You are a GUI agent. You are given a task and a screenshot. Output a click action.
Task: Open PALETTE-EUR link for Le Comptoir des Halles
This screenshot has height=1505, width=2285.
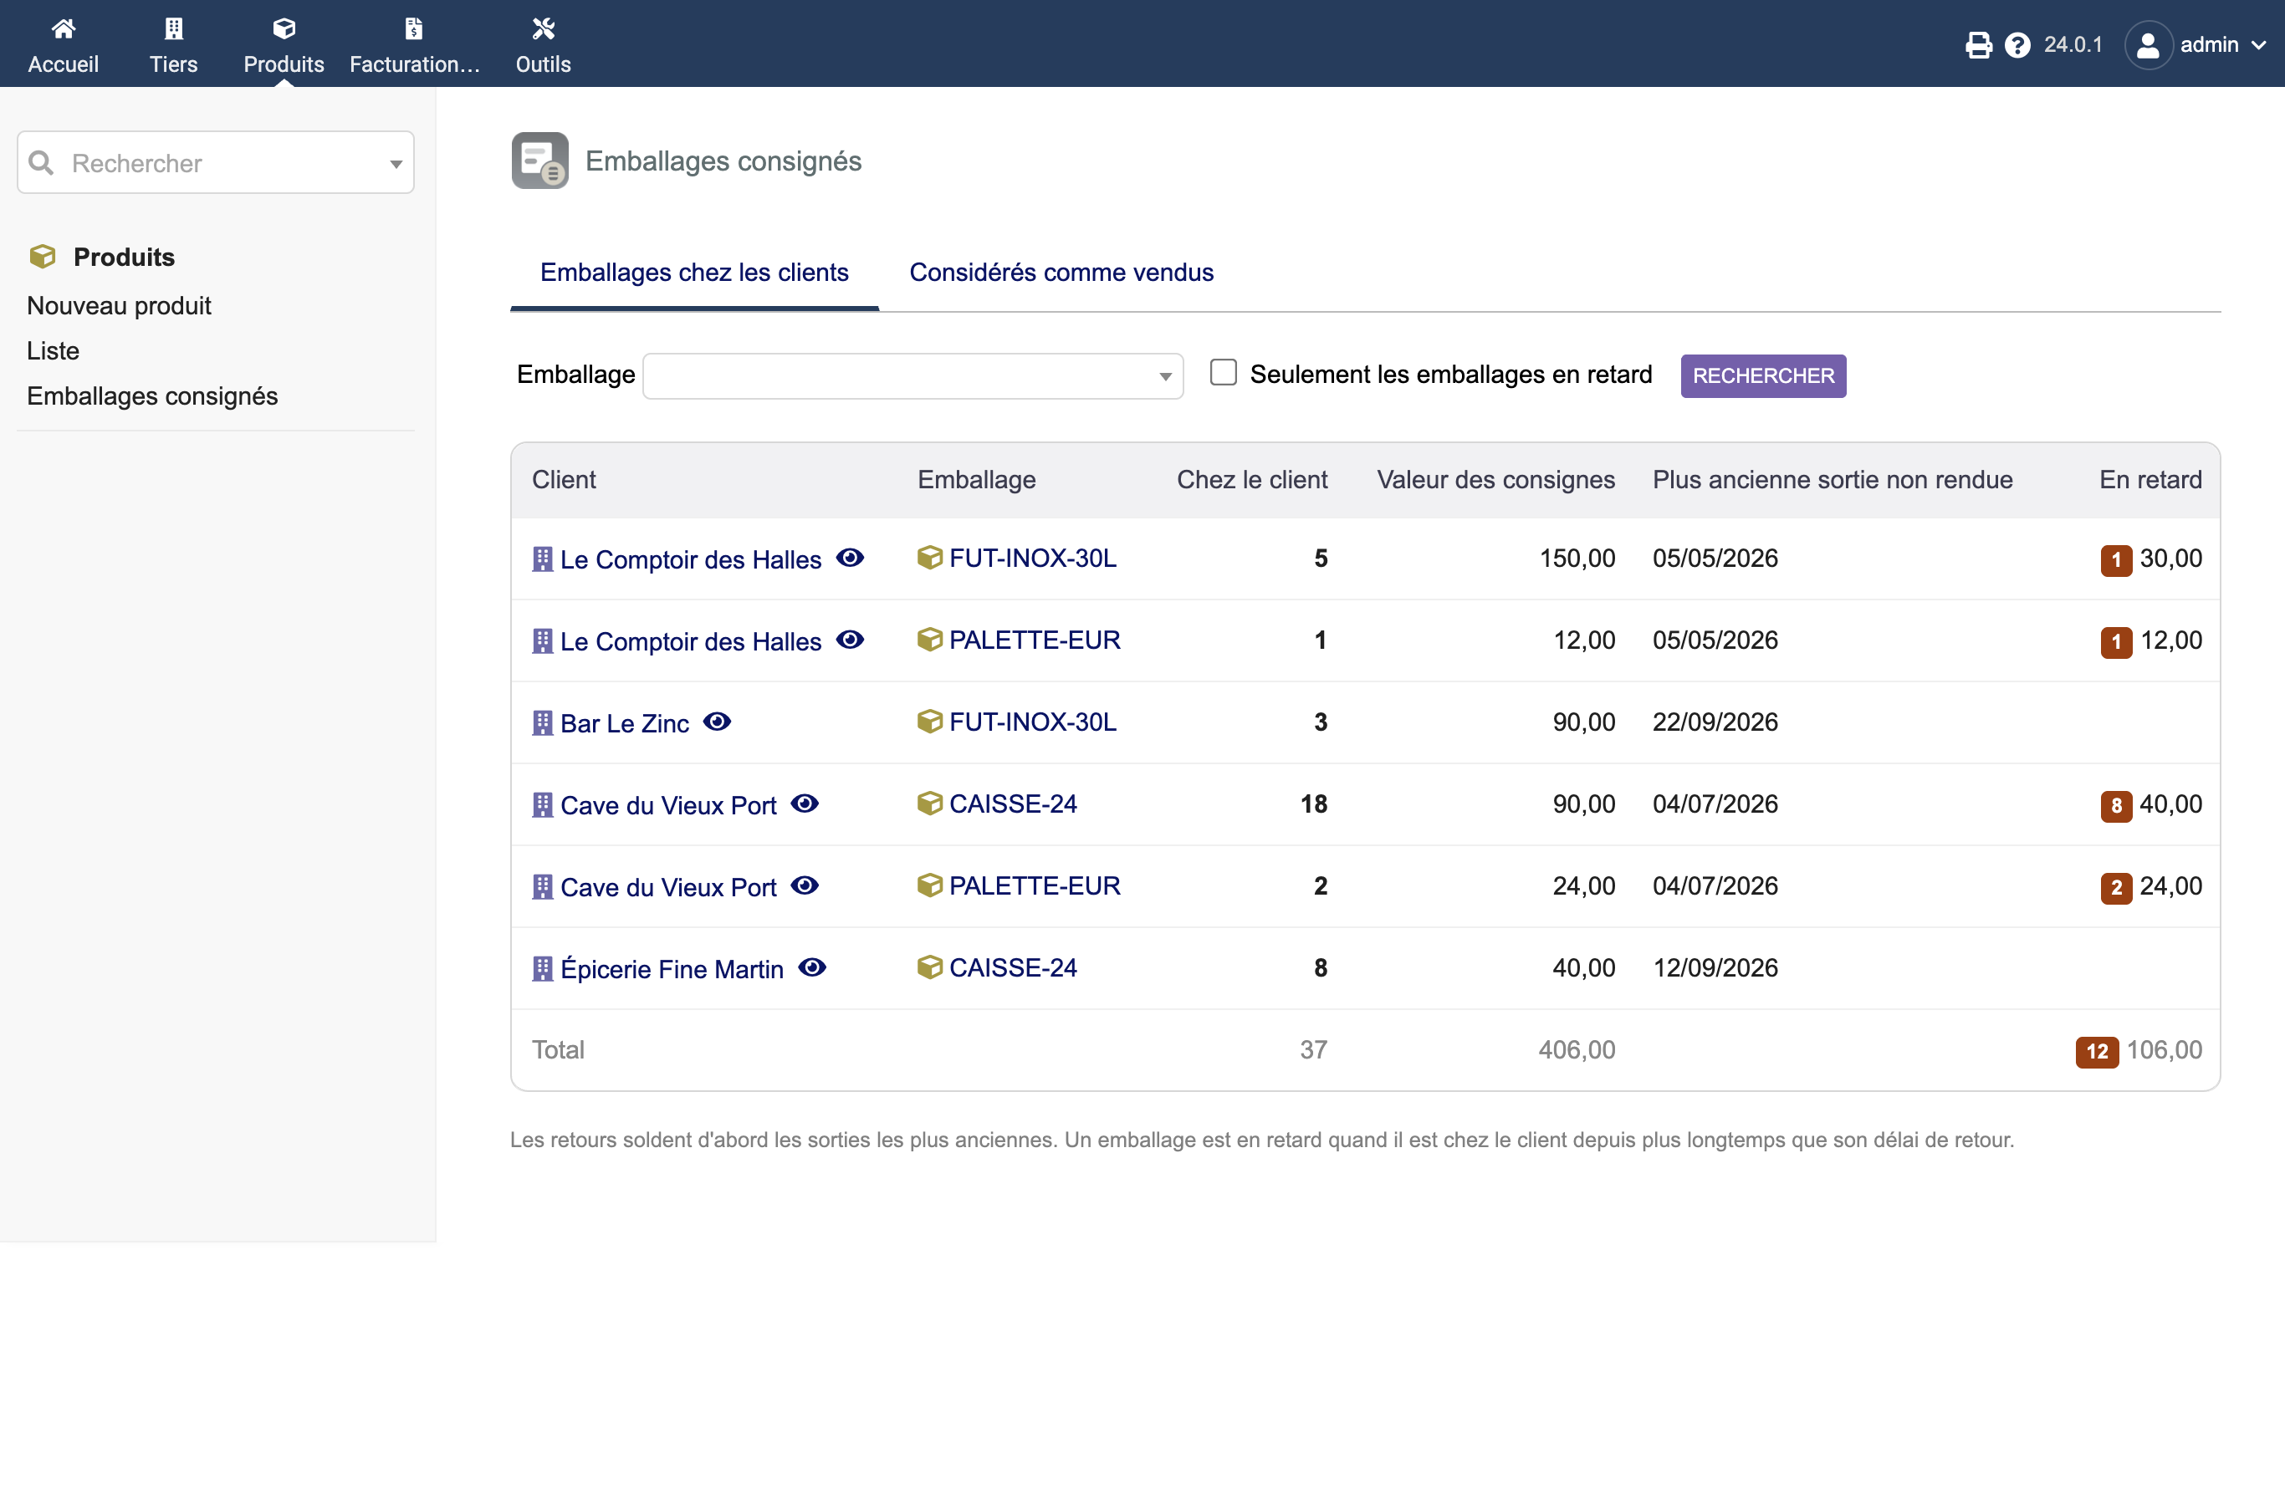tap(1034, 640)
